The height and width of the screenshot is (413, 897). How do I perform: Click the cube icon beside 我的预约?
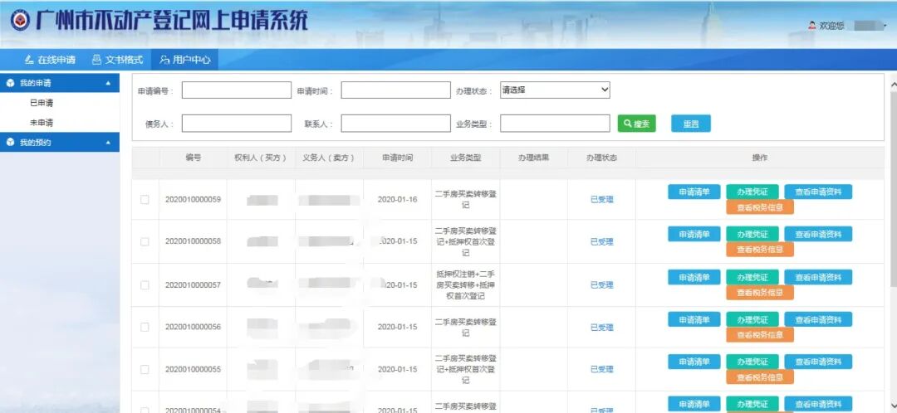[10, 143]
